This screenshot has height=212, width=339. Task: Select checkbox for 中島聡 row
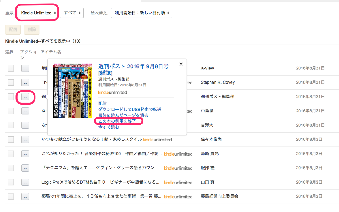click(x=11, y=111)
